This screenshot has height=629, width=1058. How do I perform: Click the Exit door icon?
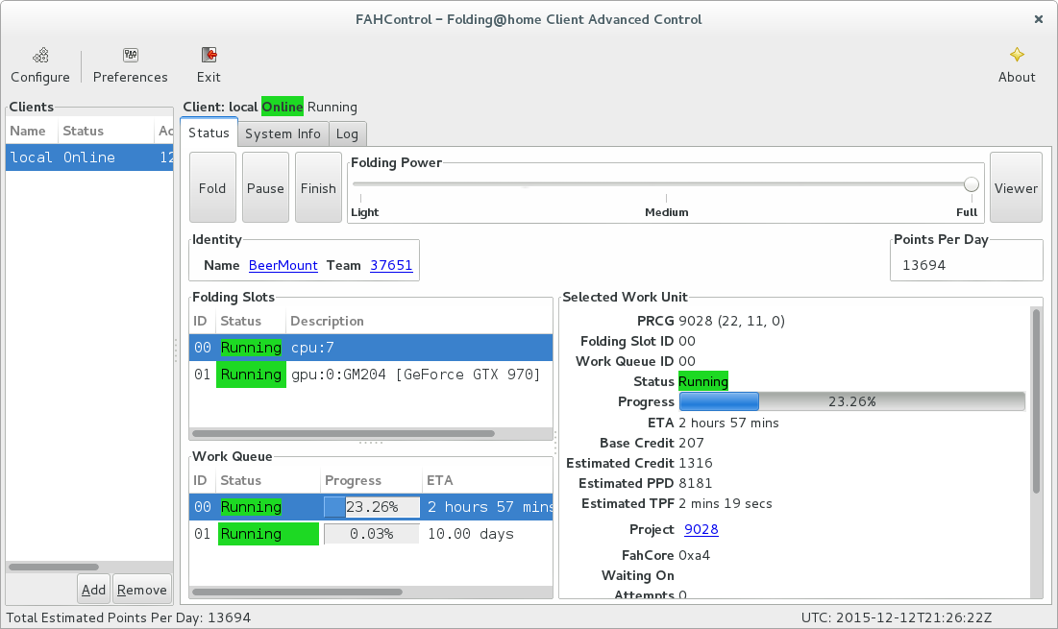209,55
